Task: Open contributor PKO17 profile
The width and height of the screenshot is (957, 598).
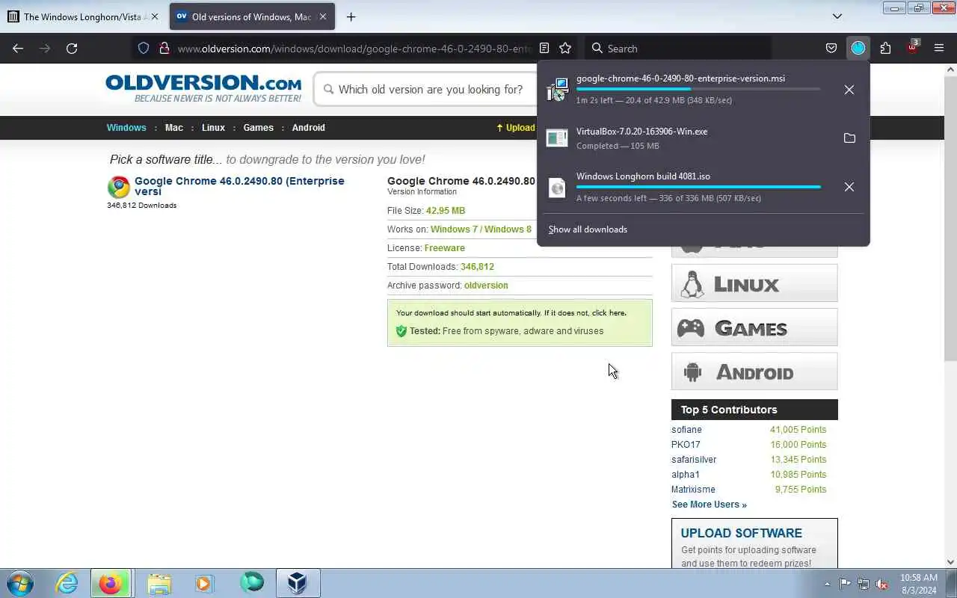Action: click(686, 445)
